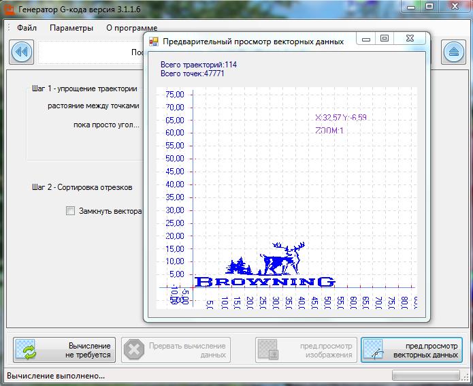Click the window resize grip in status bar
The image size is (473, 386).
466,376
